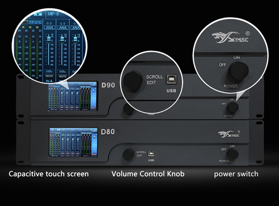Open the second ANA selector in the zoomed screen
The height and width of the screenshot is (206, 279).
pos(63,27)
